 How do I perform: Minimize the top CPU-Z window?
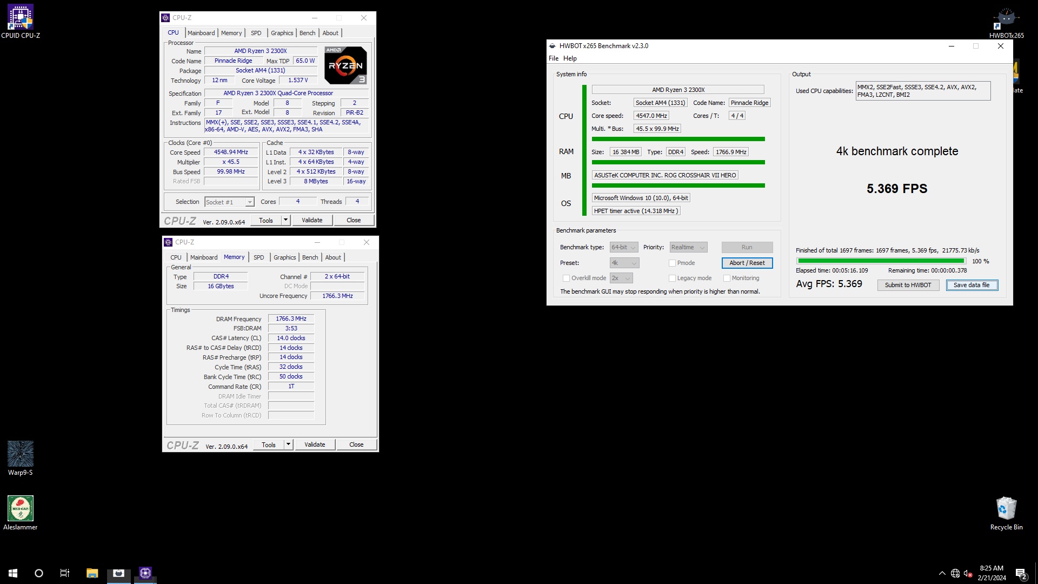coord(314,18)
